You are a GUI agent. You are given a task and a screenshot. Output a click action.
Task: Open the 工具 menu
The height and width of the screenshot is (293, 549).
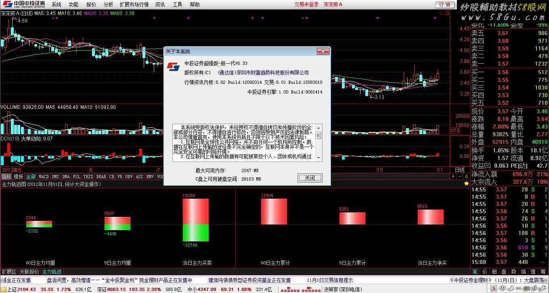[177, 4]
